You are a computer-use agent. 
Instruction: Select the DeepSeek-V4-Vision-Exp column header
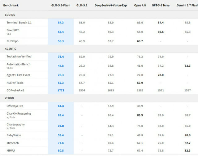[x=111, y=5]
